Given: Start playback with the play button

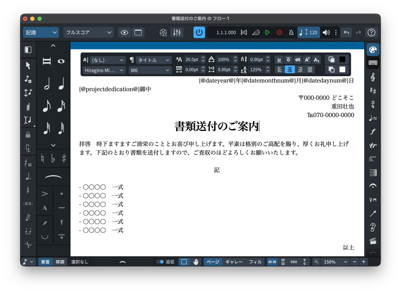Looking at the screenshot, I should pyautogui.click(x=267, y=32).
